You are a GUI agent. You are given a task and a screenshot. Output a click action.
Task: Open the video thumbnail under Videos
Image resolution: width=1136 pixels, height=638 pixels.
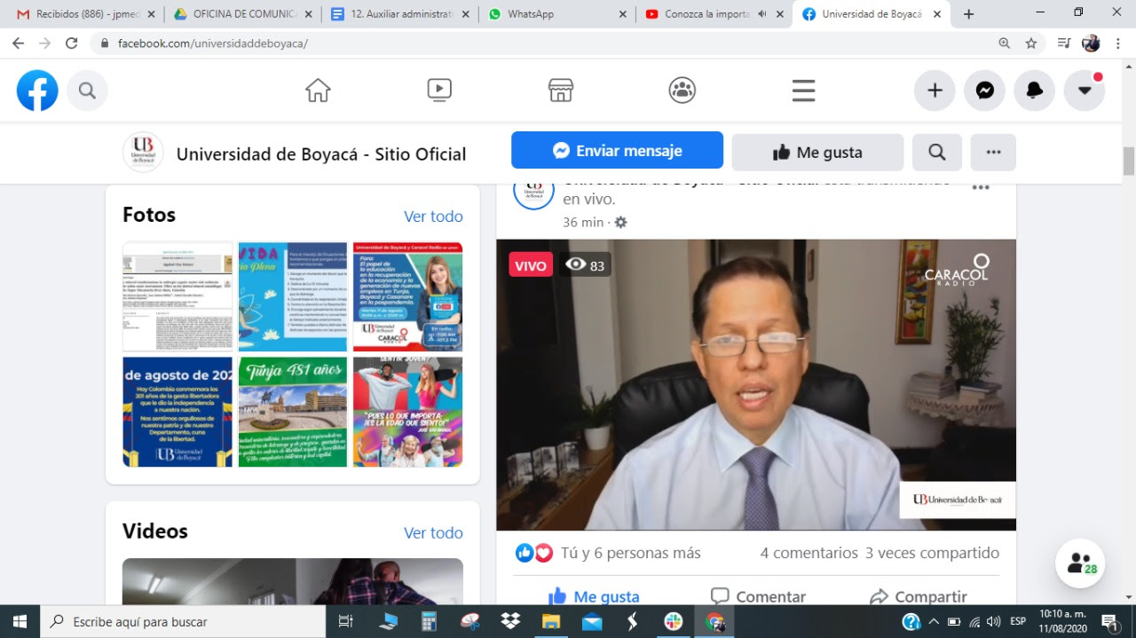[x=293, y=581]
